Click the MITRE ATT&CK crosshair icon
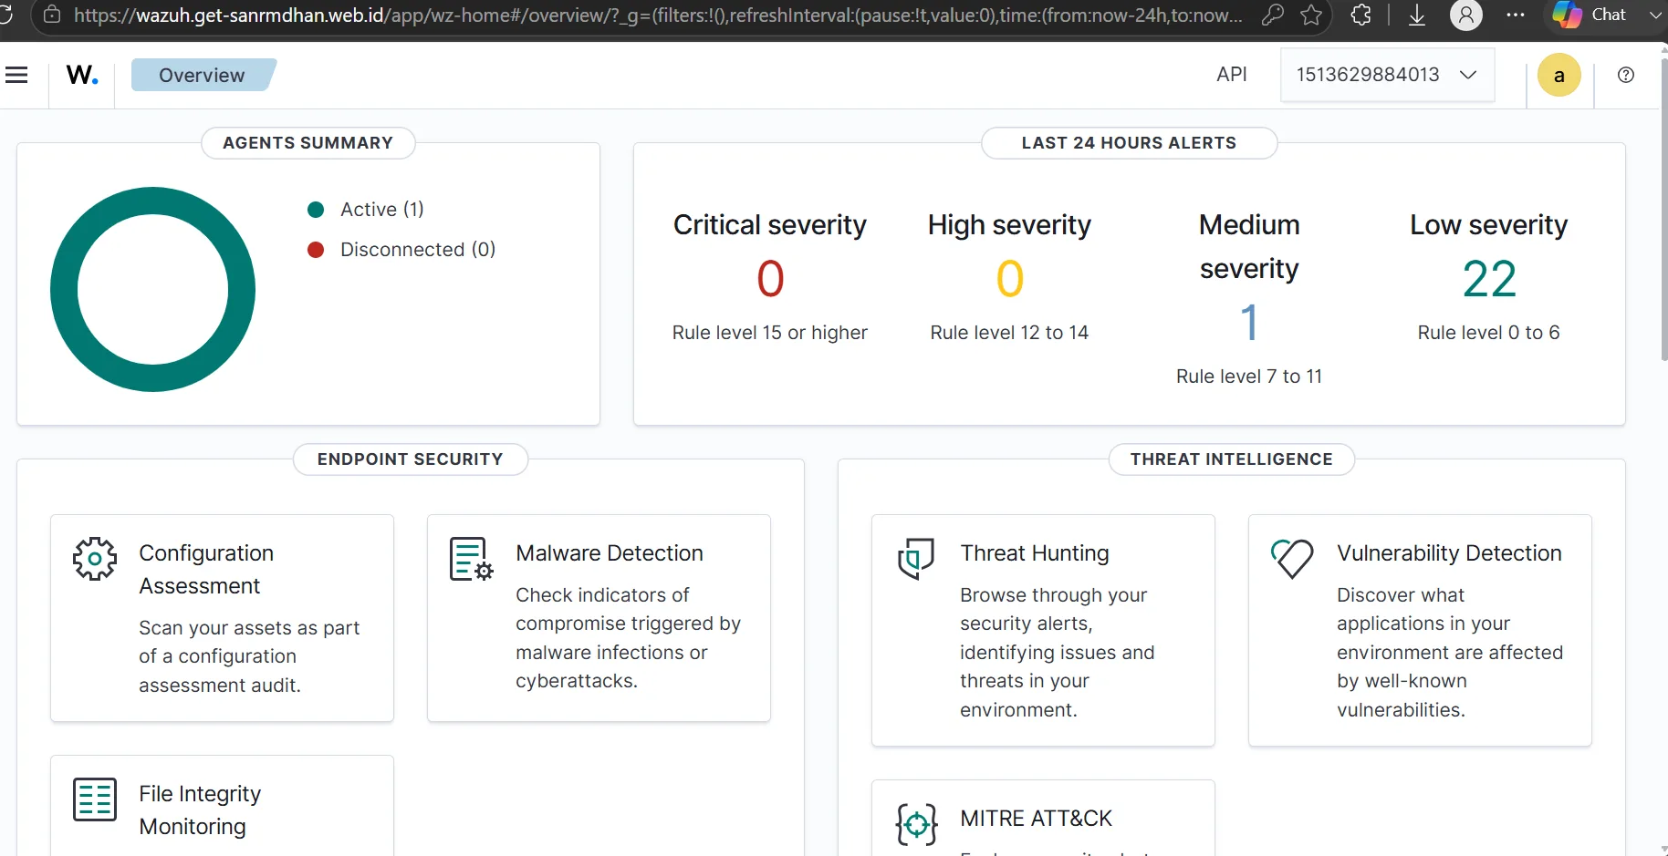1668x856 pixels. (916, 824)
